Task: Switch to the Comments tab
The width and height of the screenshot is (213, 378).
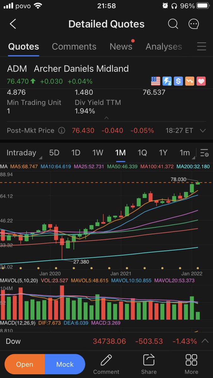Action: 74,47
